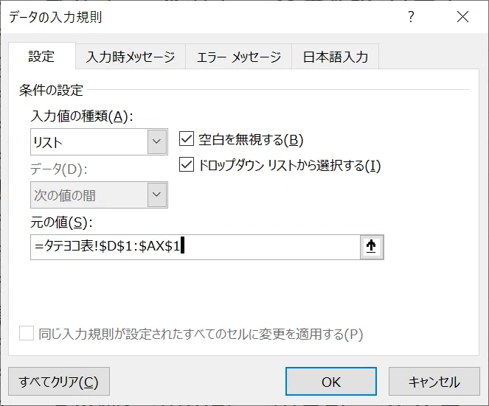Click the 空白を無視する(B) label text
Image resolution: width=489 pixels, height=406 pixels.
[x=251, y=139]
